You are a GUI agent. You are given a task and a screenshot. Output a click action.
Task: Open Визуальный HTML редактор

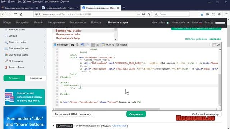[x=73, y=114]
